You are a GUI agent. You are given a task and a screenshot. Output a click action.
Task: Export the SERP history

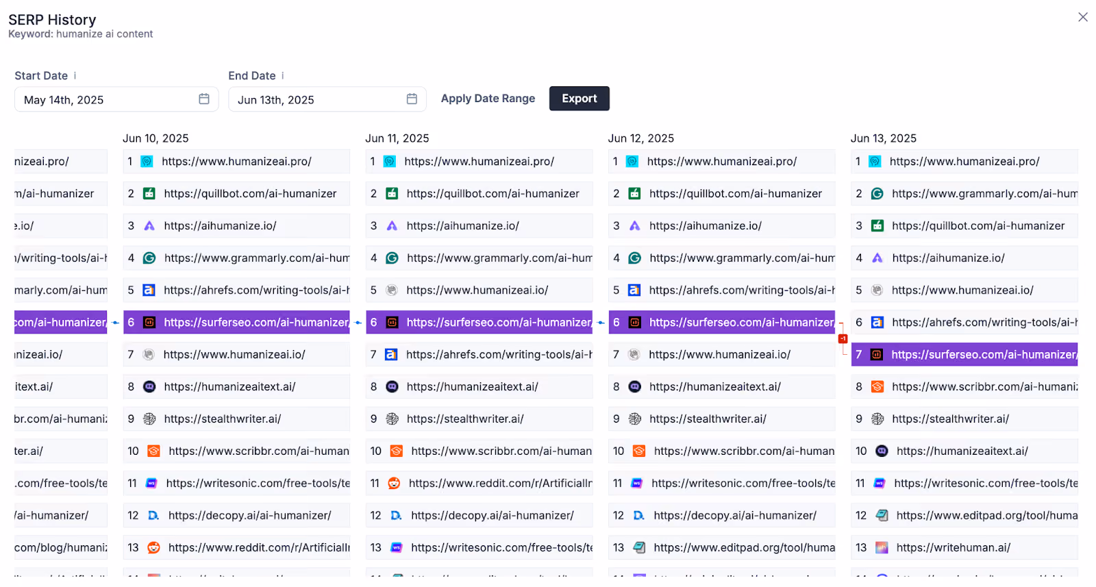coord(580,99)
